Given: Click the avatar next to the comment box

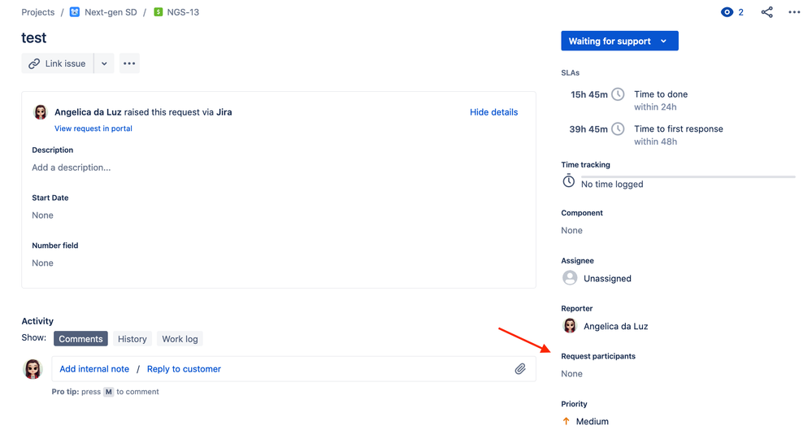Looking at the screenshot, I should 33,369.
